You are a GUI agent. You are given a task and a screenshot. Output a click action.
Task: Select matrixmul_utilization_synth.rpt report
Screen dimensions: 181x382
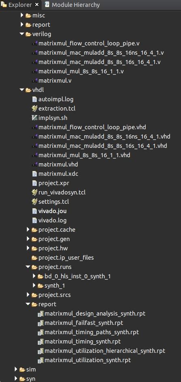pos(87,360)
